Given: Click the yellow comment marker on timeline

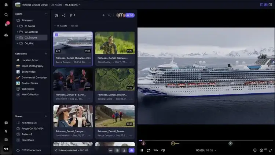Looking at the screenshot, I should tap(173, 143).
